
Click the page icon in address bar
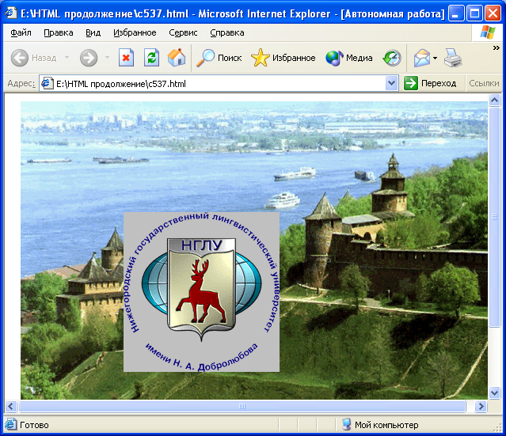(47, 84)
